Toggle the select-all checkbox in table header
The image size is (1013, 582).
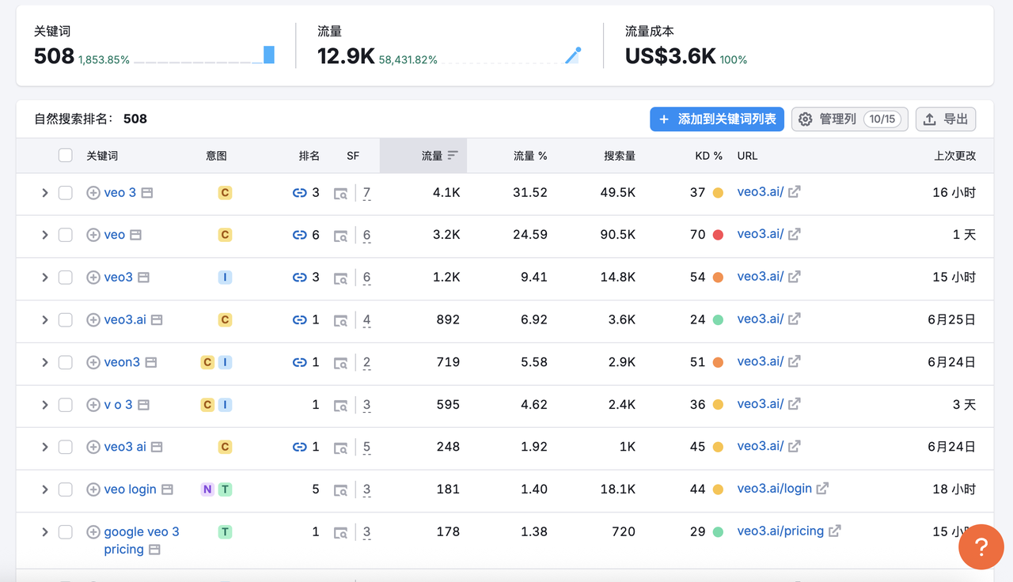tap(66, 156)
